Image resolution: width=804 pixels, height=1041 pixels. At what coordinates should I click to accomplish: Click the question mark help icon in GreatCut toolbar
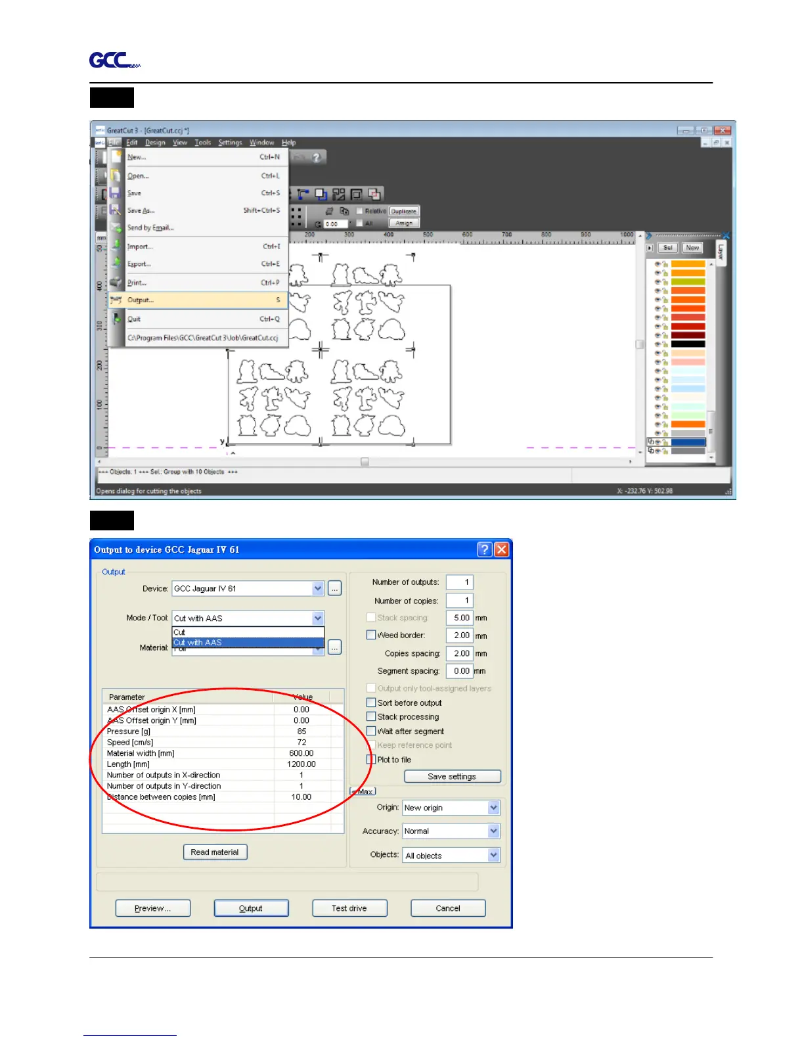click(317, 157)
